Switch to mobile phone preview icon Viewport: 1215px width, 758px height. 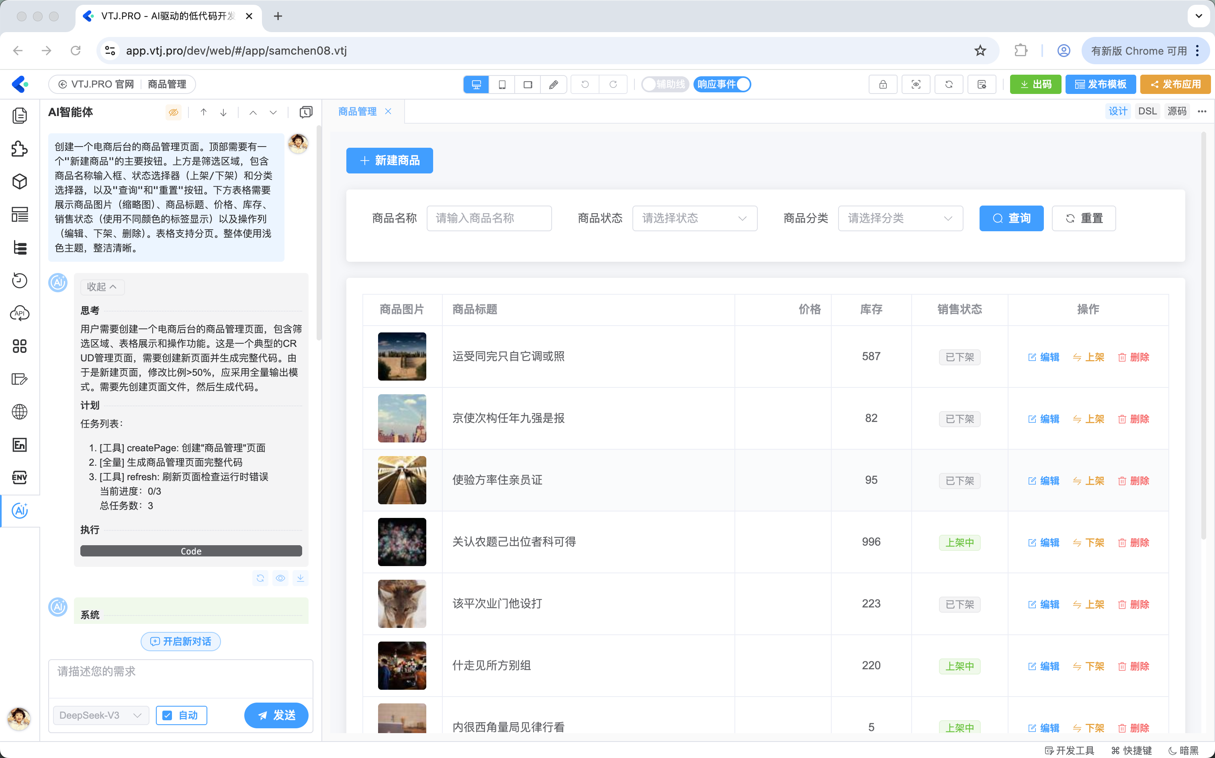pyautogui.click(x=502, y=84)
